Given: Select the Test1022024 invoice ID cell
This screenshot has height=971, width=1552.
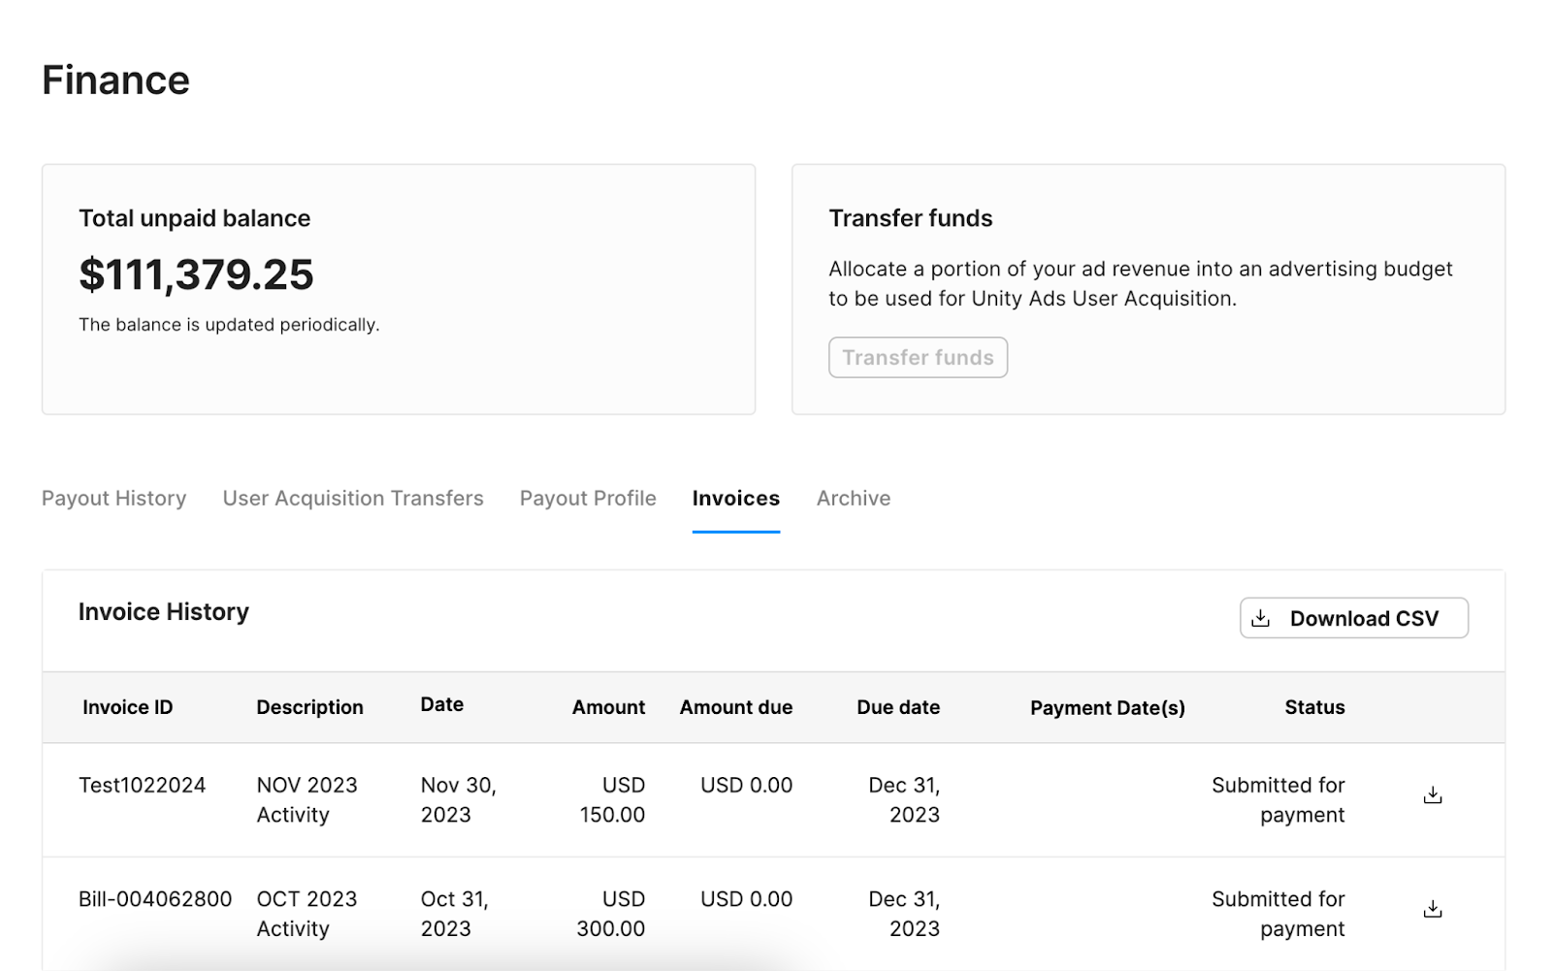Looking at the screenshot, I should click(x=142, y=786).
